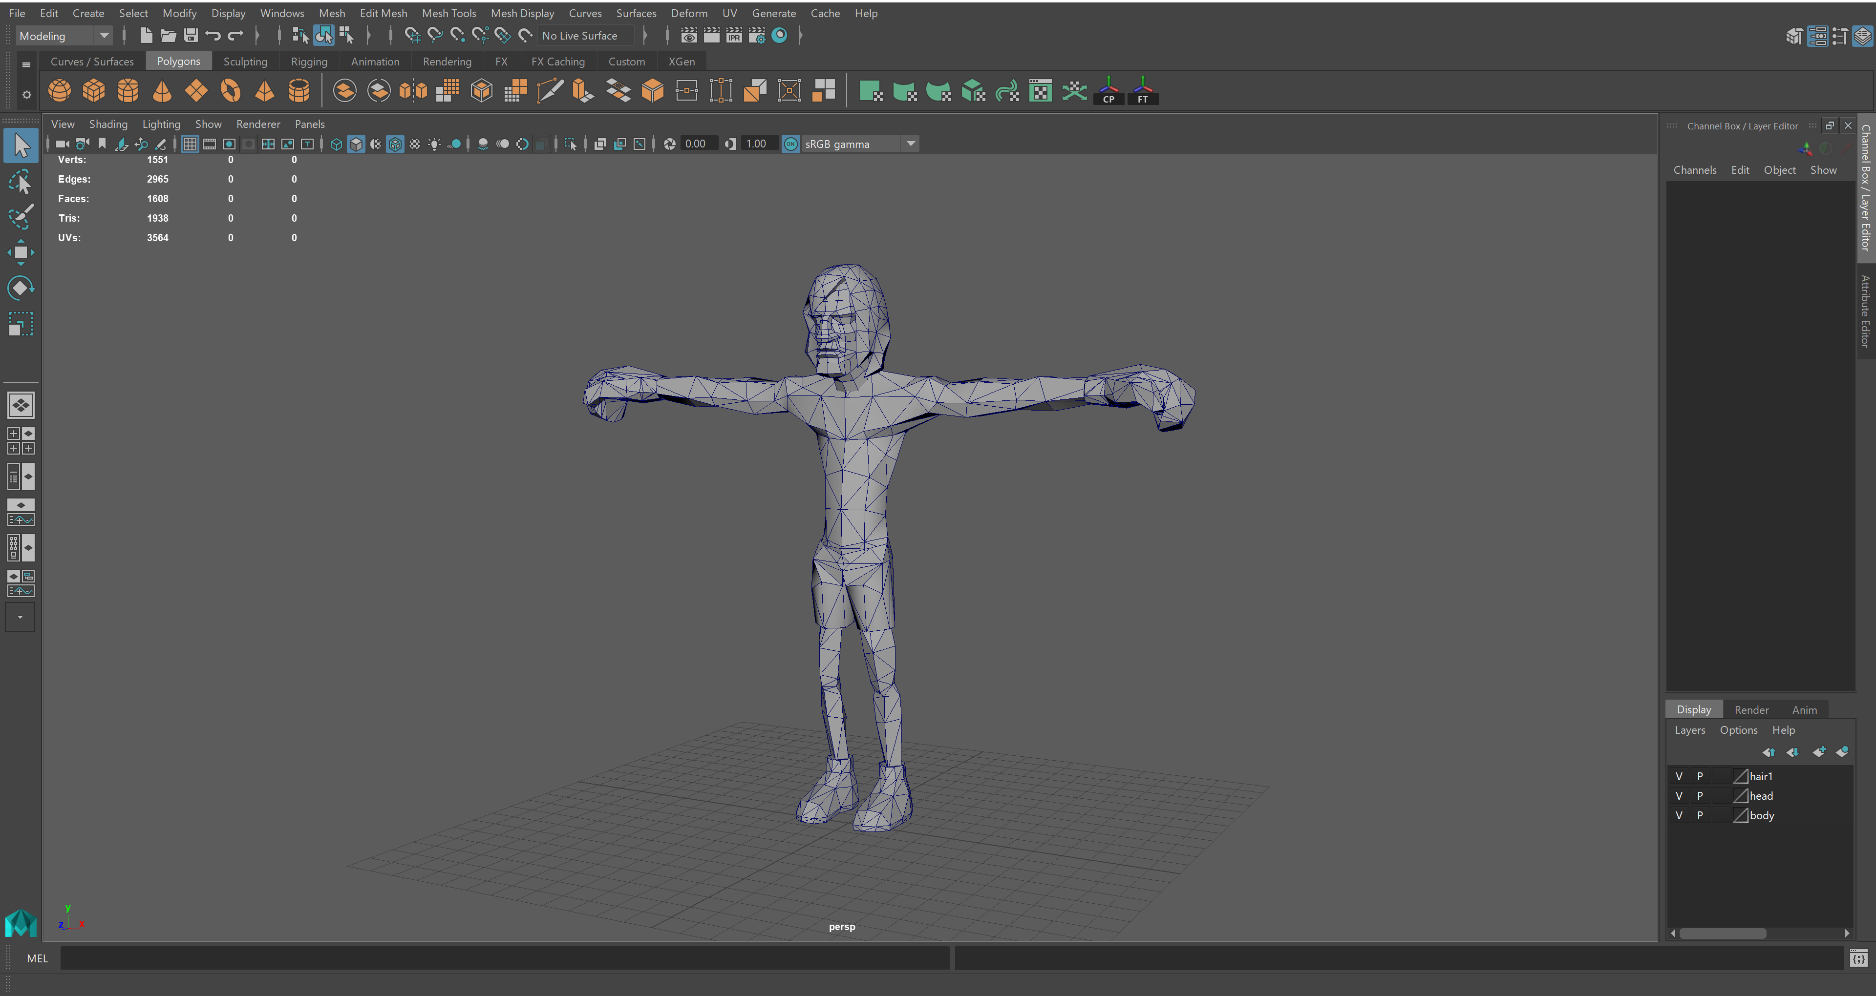Toggle visibility V of hair1 layer
This screenshot has width=1876, height=996.
click(1679, 776)
